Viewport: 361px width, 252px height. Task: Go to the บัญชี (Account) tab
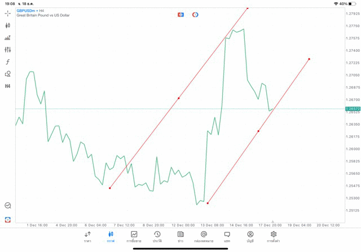(x=250, y=236)
